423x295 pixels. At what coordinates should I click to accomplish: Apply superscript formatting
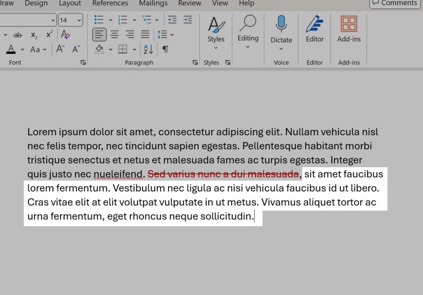(x=49, y=34)
